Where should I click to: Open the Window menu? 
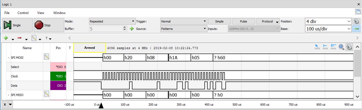click(59, 13)
